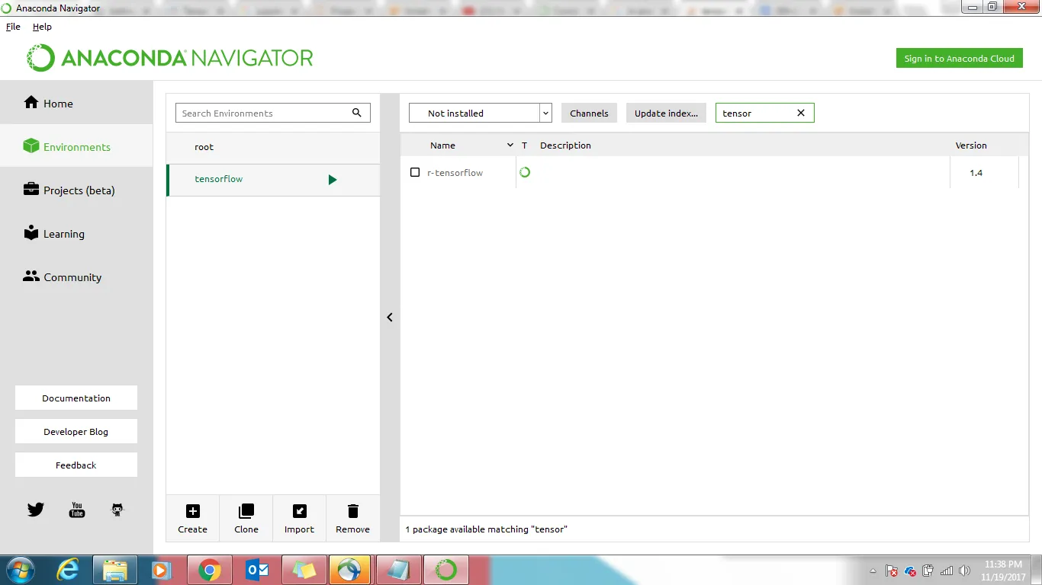Remove the tensorflow environment

tap(352, 519)
